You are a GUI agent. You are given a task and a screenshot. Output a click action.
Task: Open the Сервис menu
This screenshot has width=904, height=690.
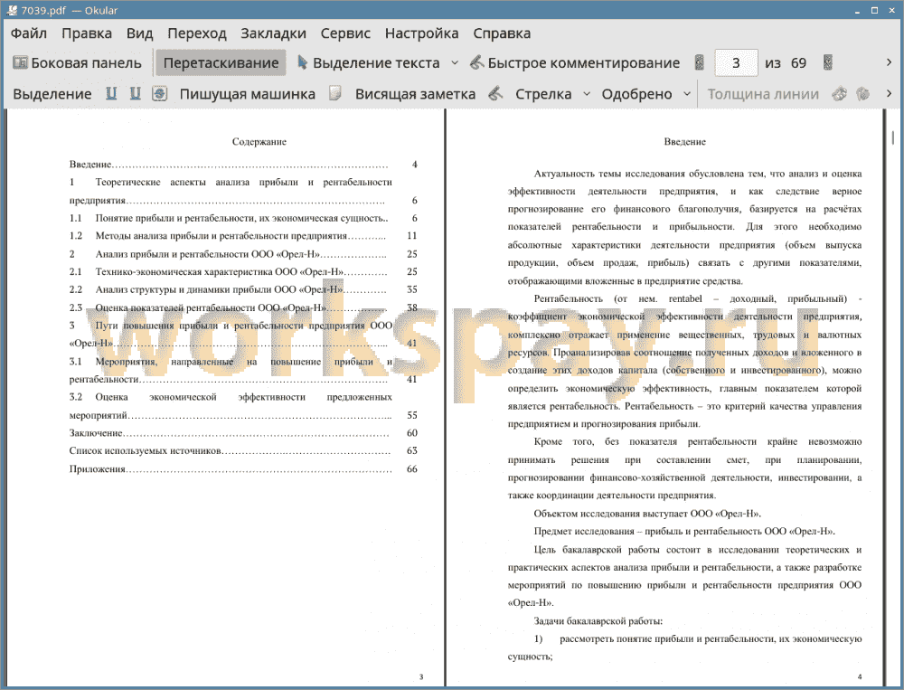345,33
